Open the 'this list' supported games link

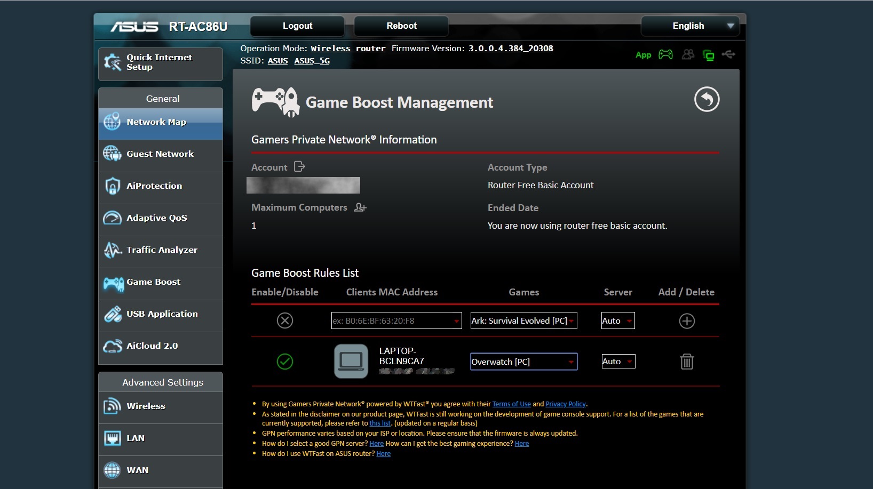pos(380,423)
